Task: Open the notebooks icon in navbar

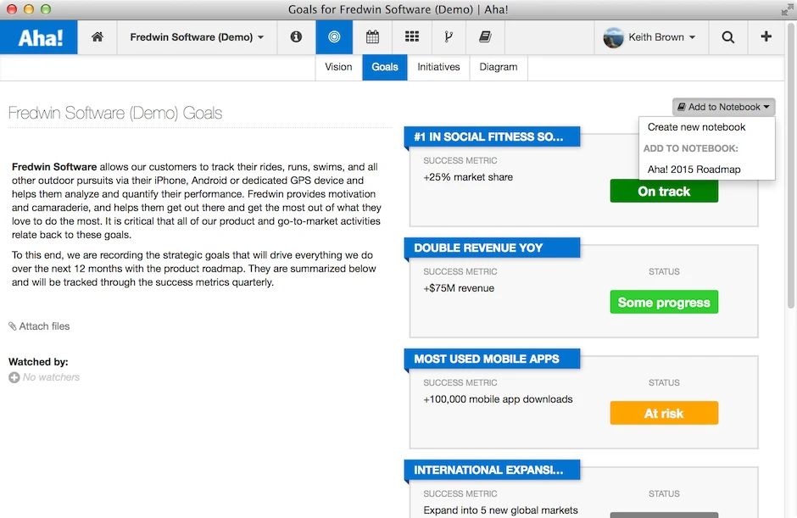Action: click(485, 36)
